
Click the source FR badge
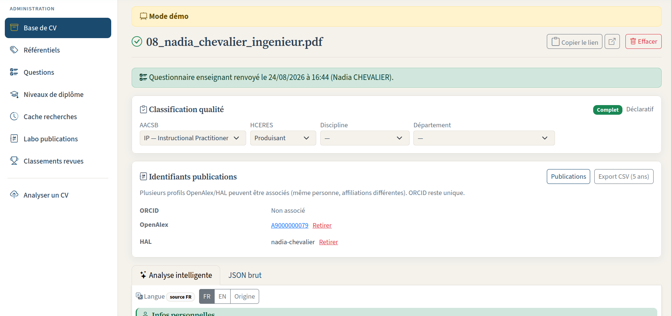coord(181,297)
